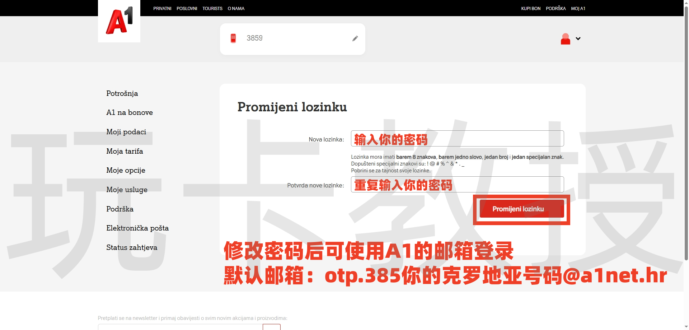Open the account dropdown chevron
Image resolution: width=689 pixels, height=330 pixels.
[x=578, y=38]
